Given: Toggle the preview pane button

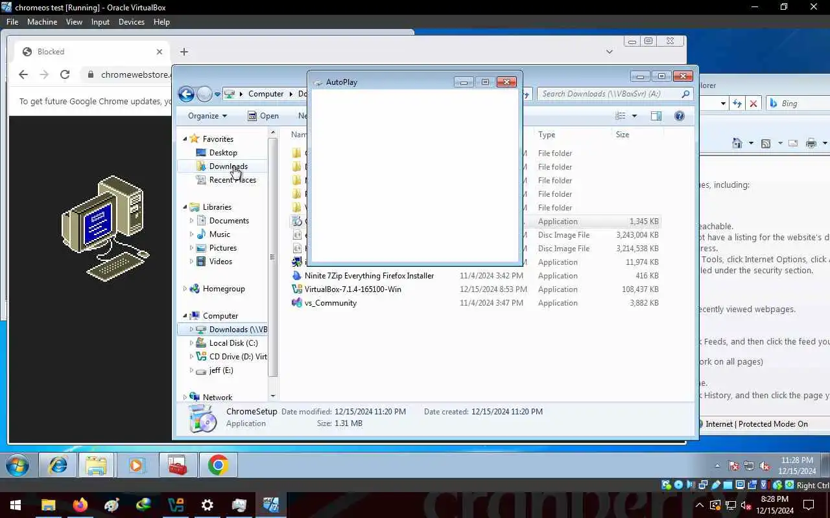Looking at the screenshot, I should 656,116.
